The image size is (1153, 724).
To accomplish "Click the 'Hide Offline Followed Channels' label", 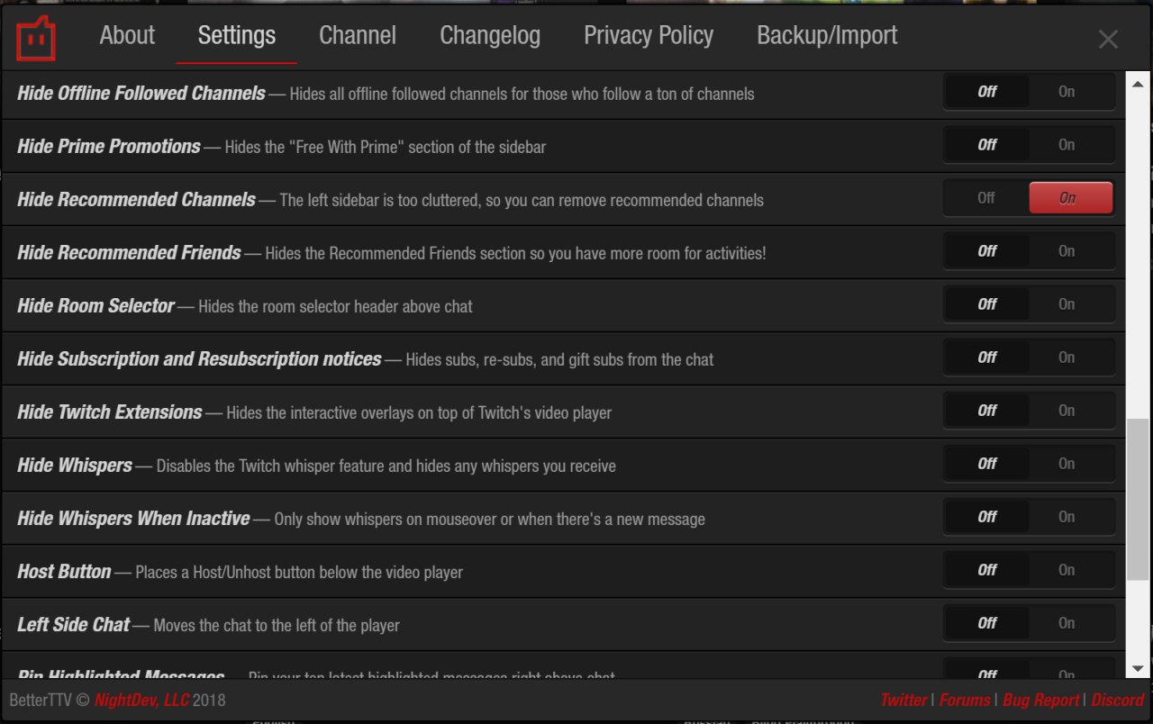I will pyautogui.click(x=141, y=93).
